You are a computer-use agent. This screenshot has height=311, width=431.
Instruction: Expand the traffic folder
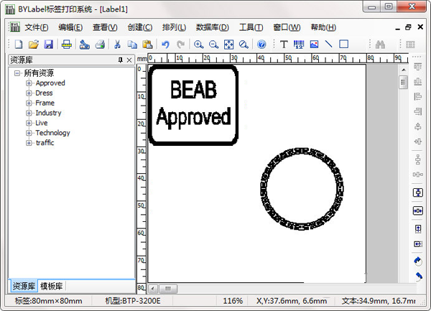pyautogui.click(x=29, y=143)
